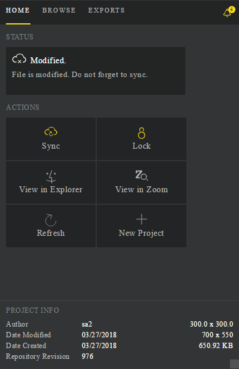Click the Sync button label
Viewport: 239px width, 369px height.
pyautogui.click(x=51, y=146)
